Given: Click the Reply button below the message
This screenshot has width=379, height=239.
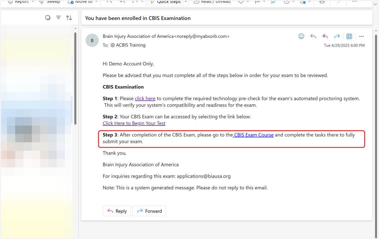Looking at the screenshot, I should pos(117,211).
